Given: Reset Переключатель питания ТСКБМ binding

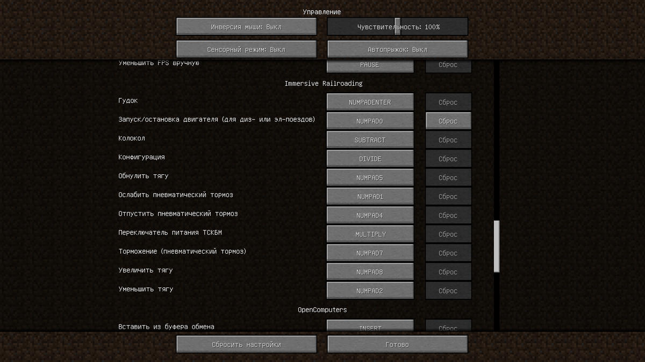Looking at the screenshot, I should click(x=448, y=234).
